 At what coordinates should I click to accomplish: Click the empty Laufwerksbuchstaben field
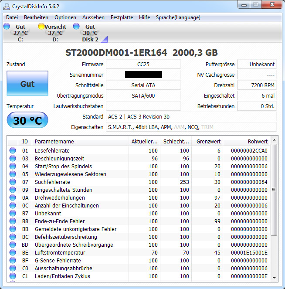[143, 106]
